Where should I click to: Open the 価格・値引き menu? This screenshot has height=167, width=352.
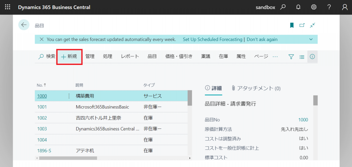(x=179, y=57)
